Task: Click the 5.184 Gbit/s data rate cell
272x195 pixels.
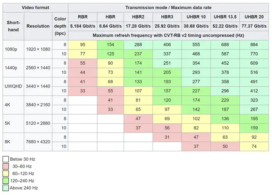Action: (82, 26)
